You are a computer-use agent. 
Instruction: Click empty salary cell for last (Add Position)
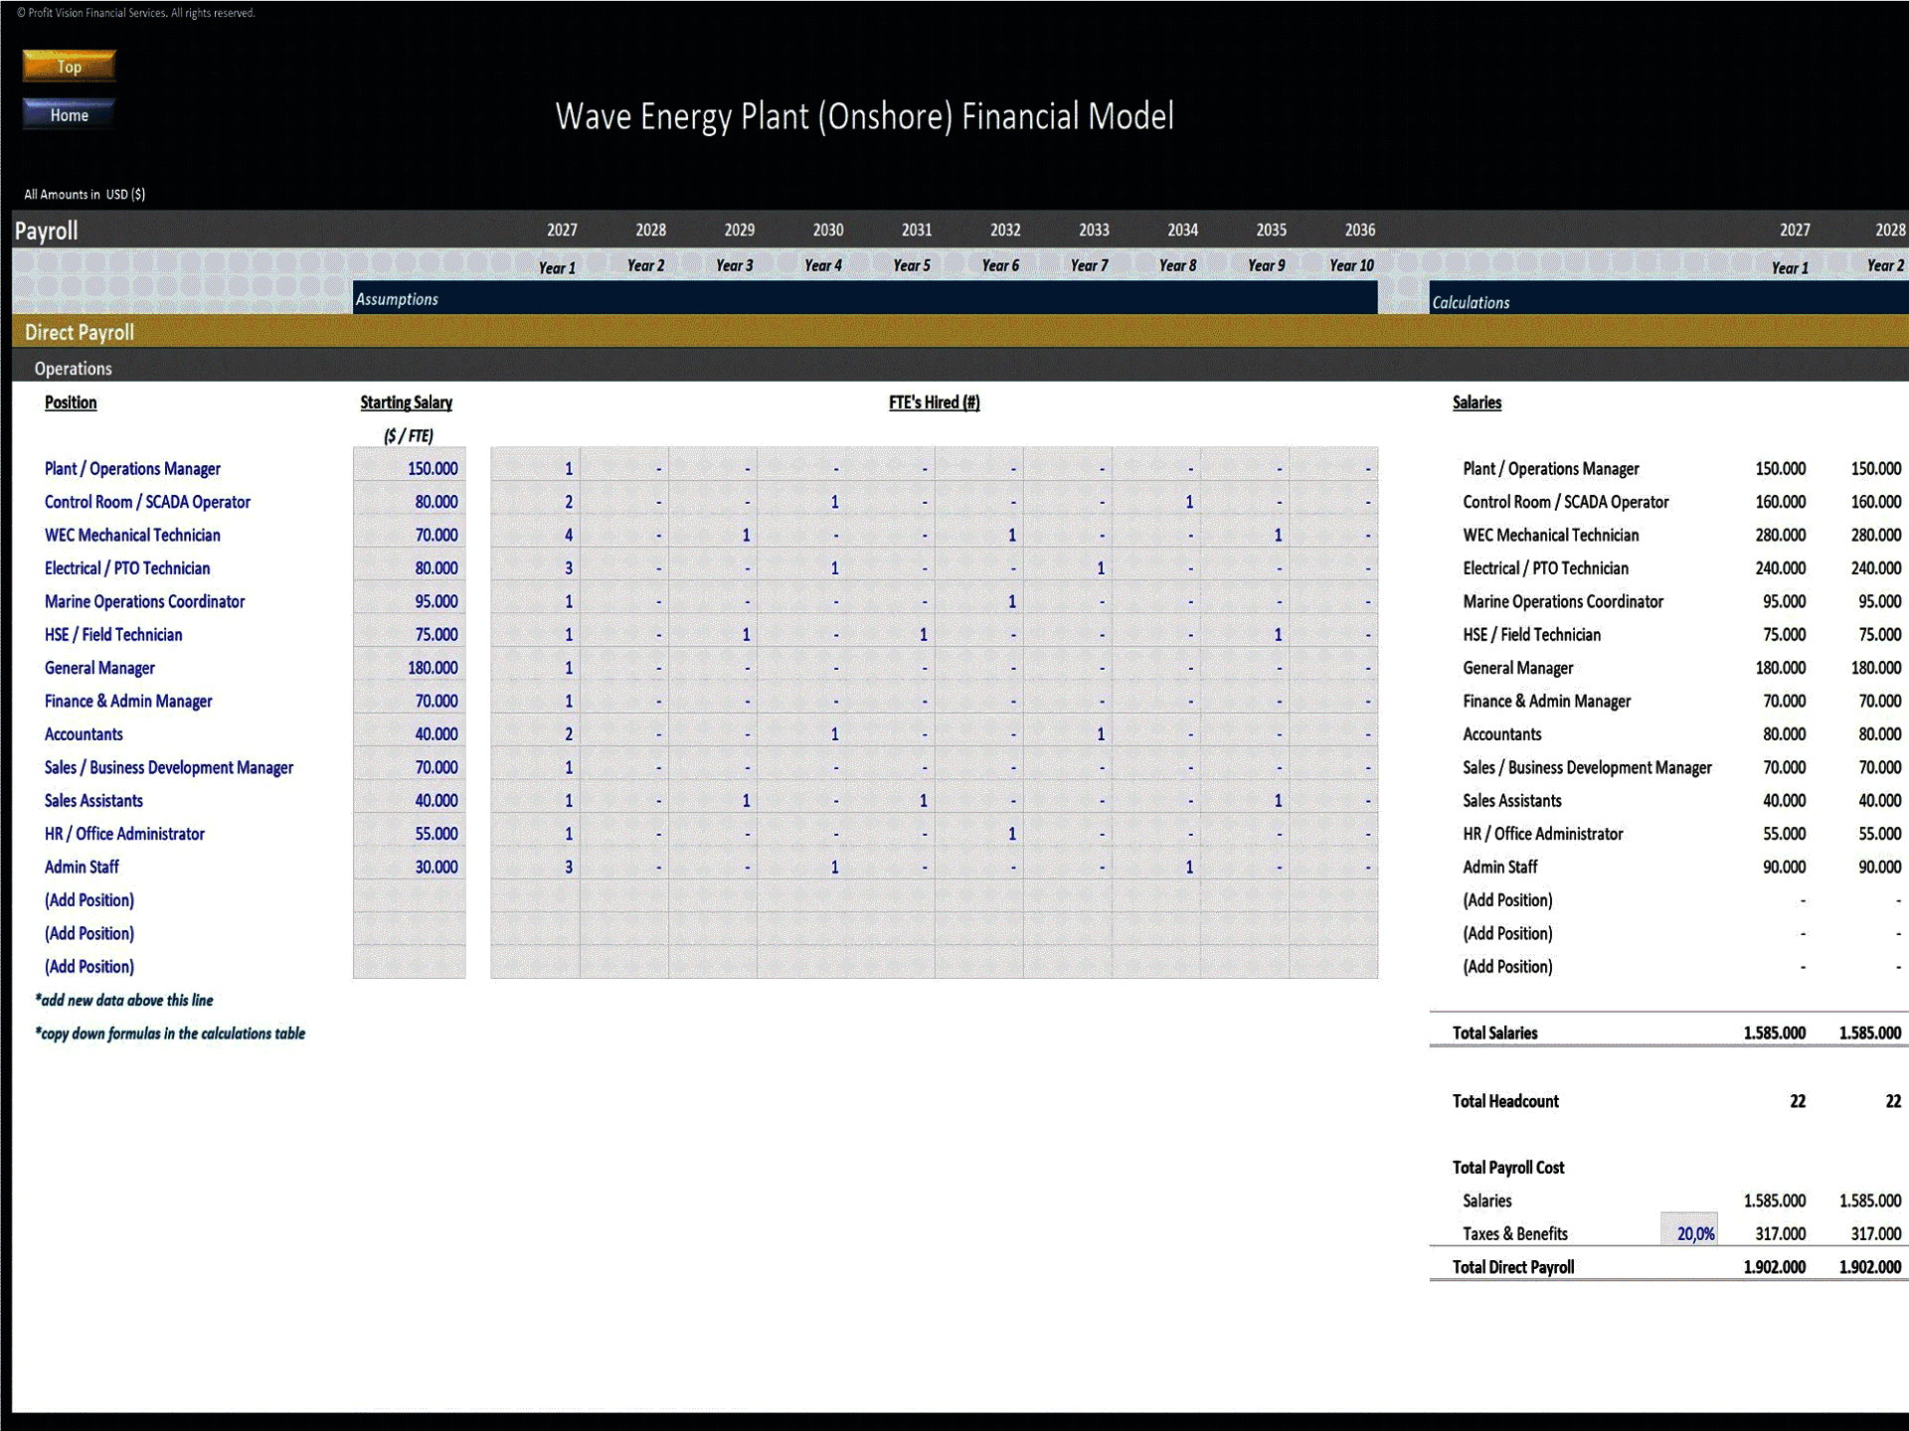tap(410, 962)
